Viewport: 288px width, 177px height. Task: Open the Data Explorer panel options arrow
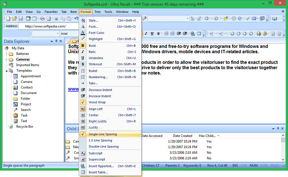pyautogui.click(x=52, y=41)
